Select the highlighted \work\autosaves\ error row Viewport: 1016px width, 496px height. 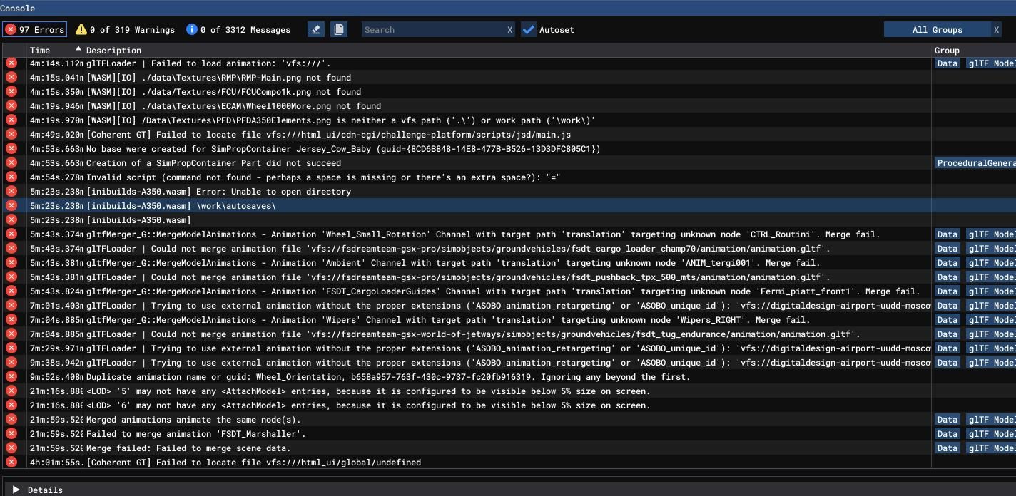pos(181,206)
